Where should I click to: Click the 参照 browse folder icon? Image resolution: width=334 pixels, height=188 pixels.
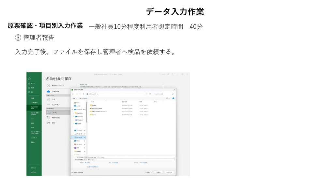pos(48,123)
